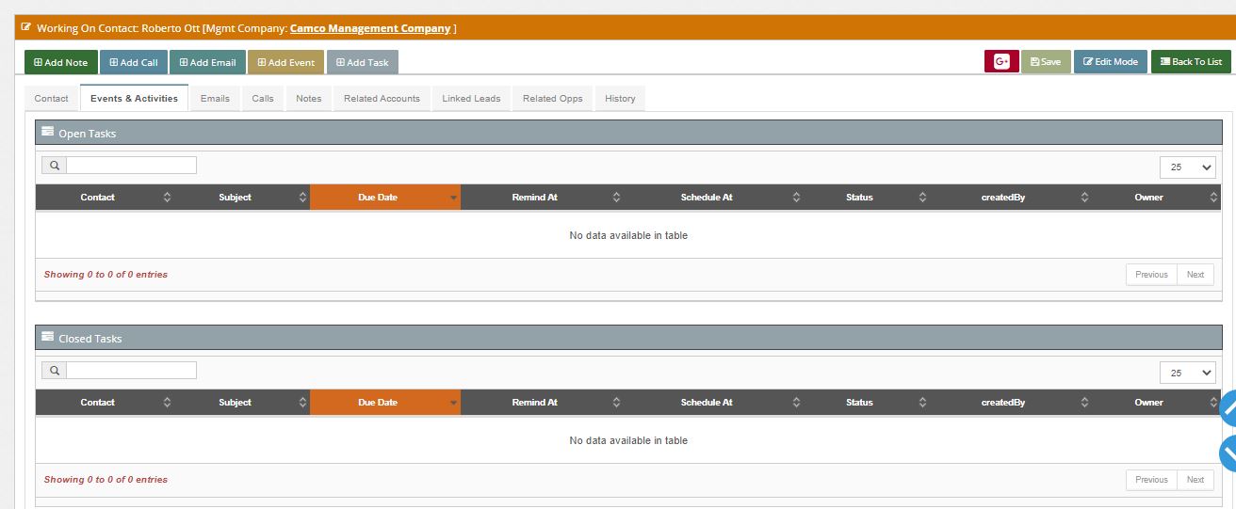
Task: Sort Open Tasks by Status column
Action: pos(870,198)
